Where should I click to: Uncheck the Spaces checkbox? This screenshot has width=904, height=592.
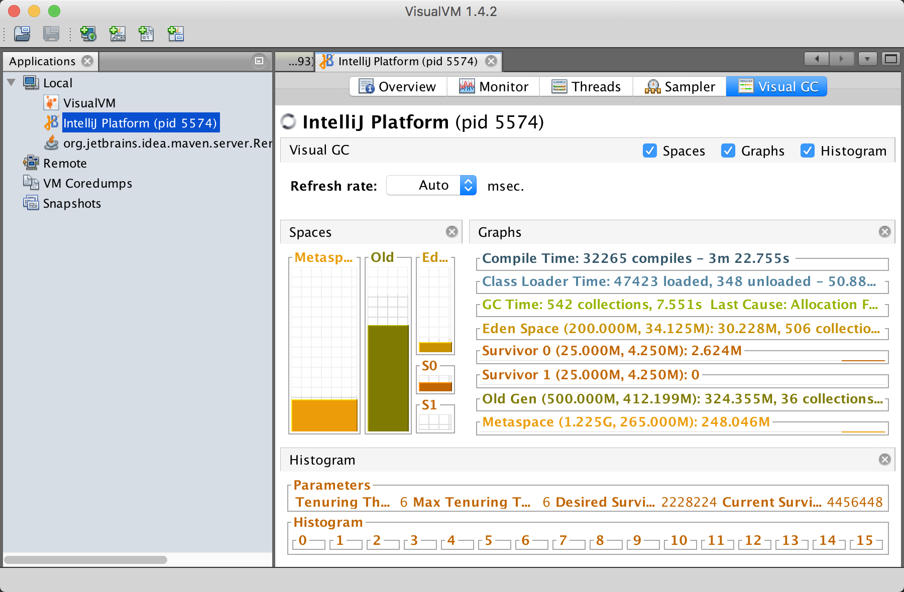pos(650,151)
